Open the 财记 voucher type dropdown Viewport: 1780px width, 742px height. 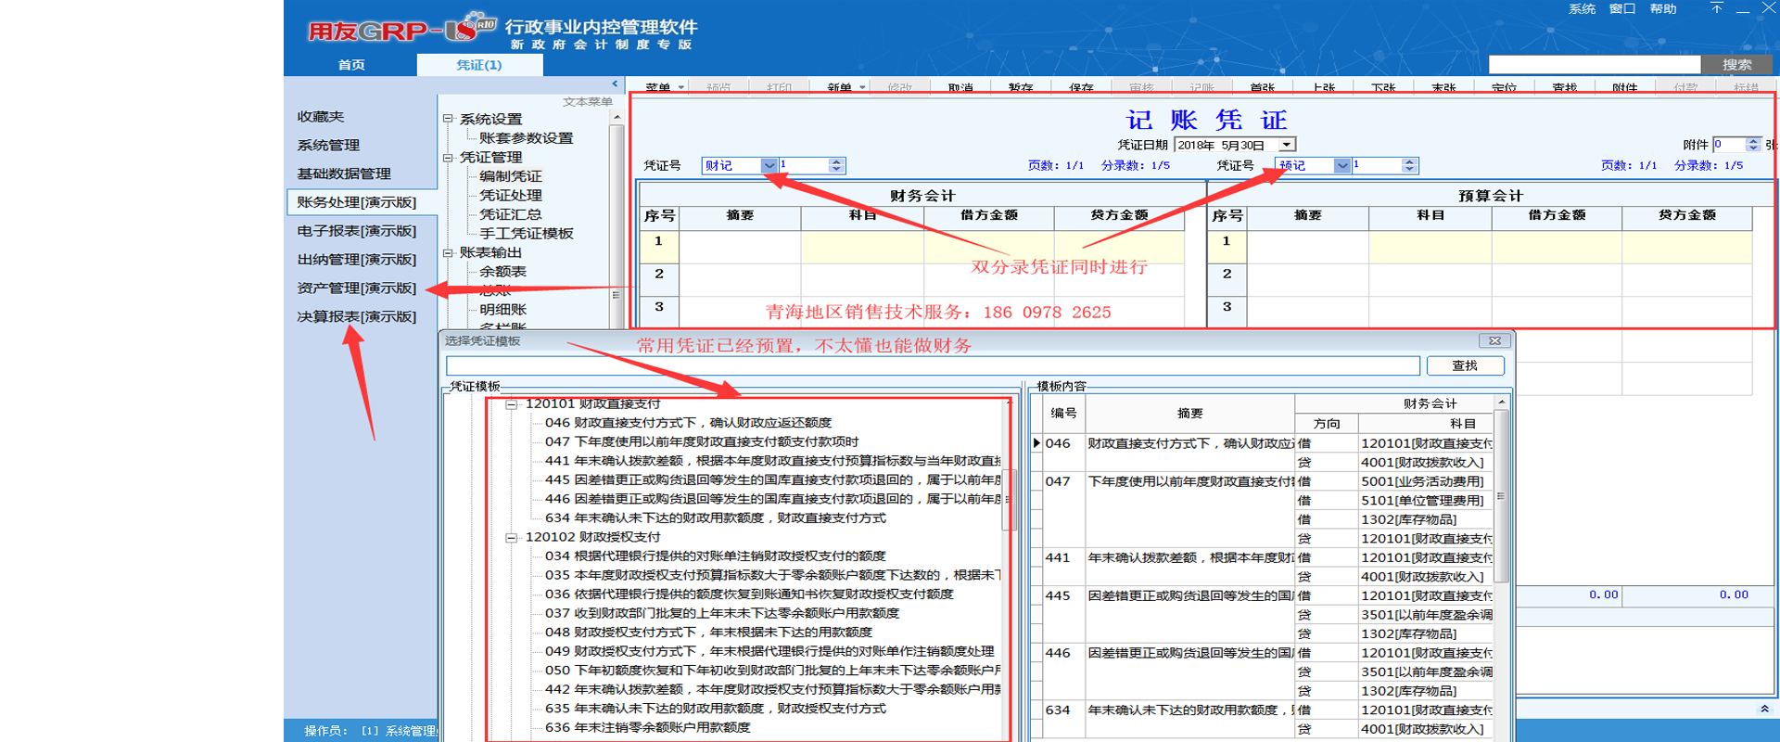click(769, 166)
